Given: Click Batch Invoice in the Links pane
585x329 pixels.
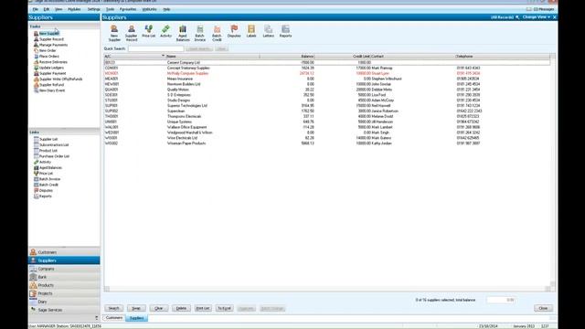Looking at the screenshot, I should click(x=47, y=179).
